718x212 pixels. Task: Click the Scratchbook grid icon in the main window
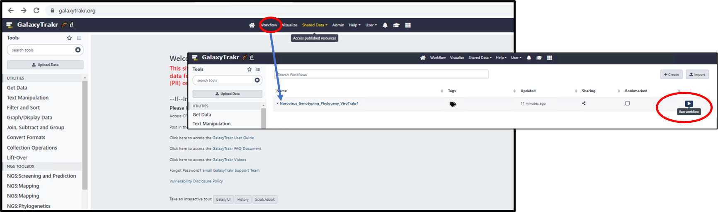point(408,25)
